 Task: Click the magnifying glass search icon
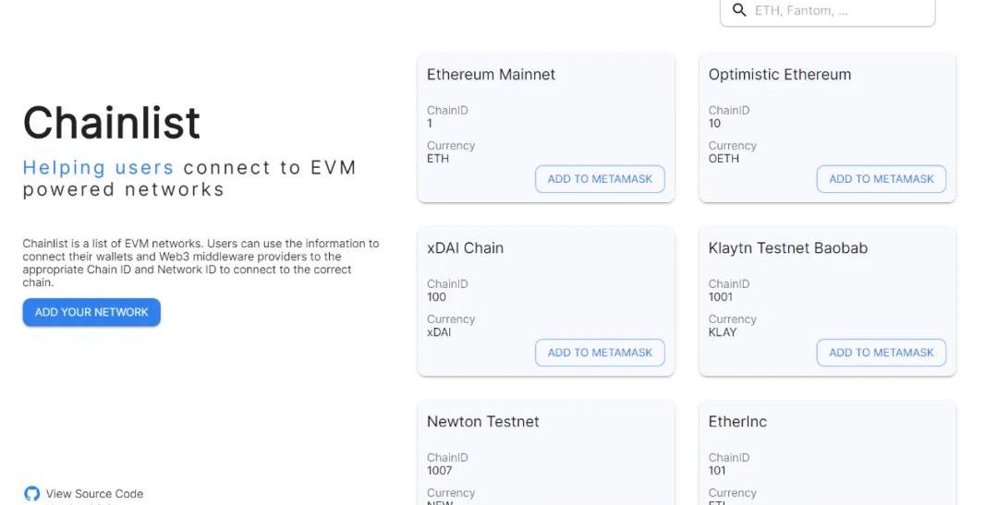coord(738,10)
